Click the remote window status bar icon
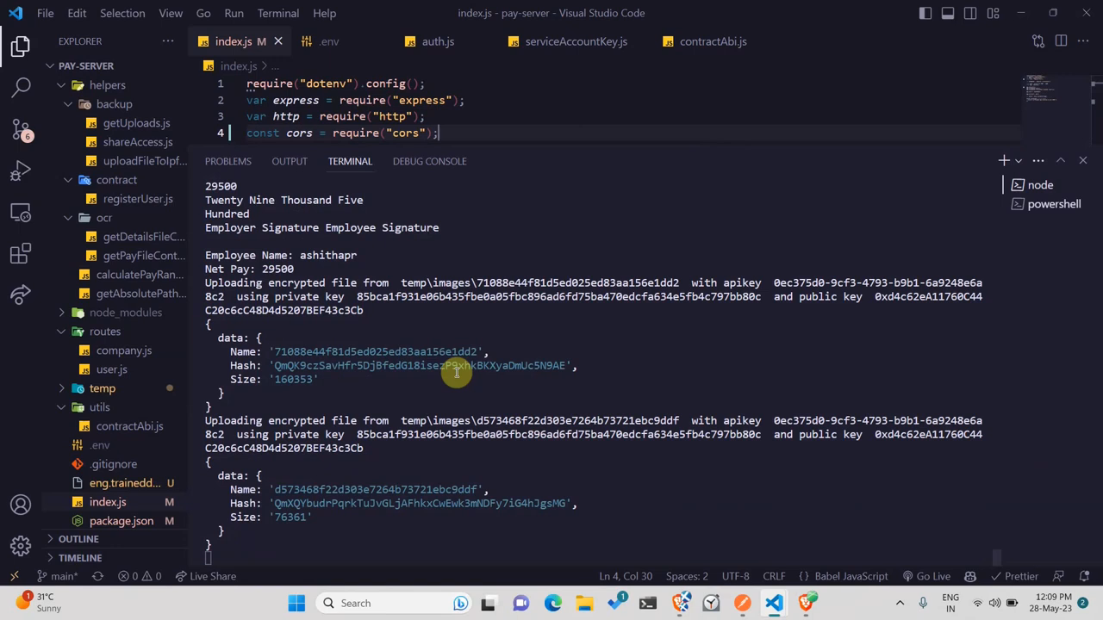This screenshot has height=620, width=1103. pos(14,576)
